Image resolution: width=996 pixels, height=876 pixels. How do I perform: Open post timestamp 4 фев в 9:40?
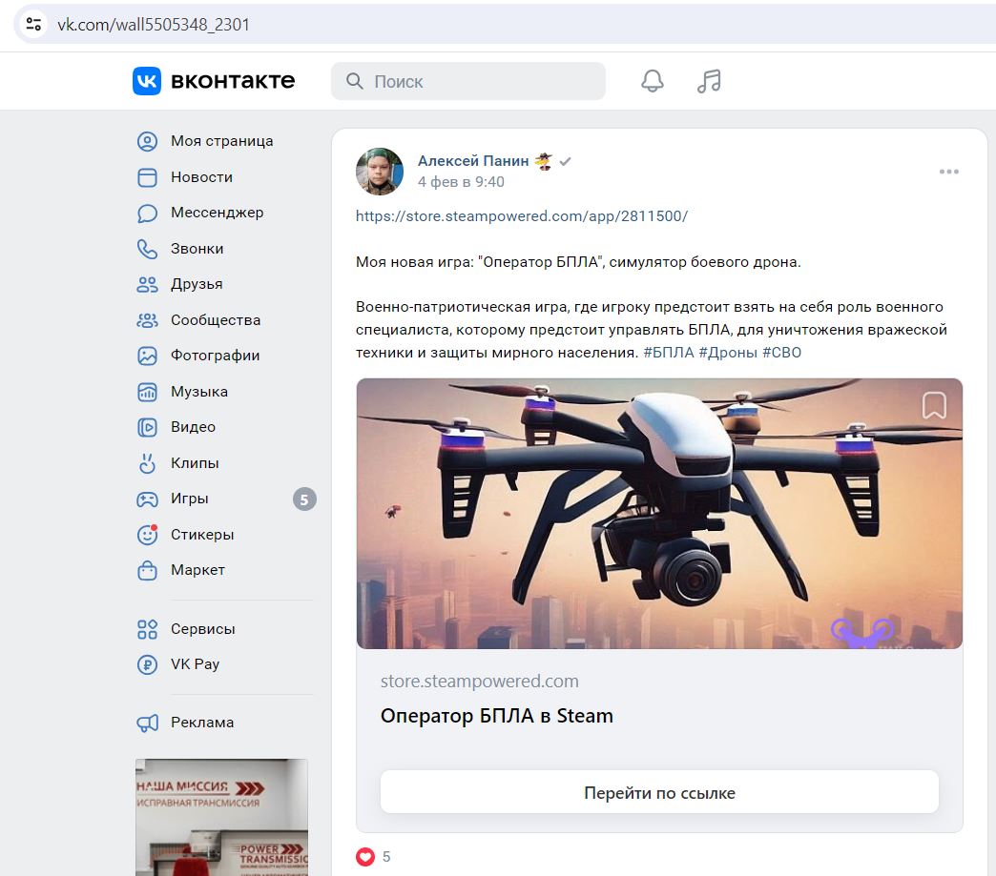[x=461, y=182]
